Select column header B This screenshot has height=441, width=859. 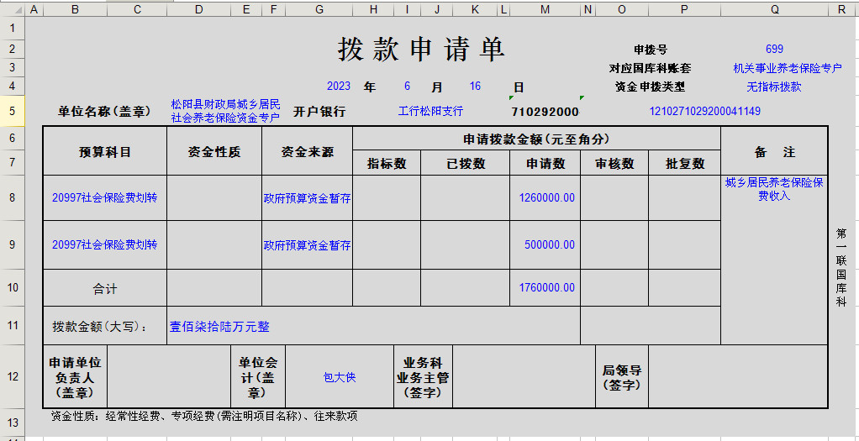[x=75, y=9]
